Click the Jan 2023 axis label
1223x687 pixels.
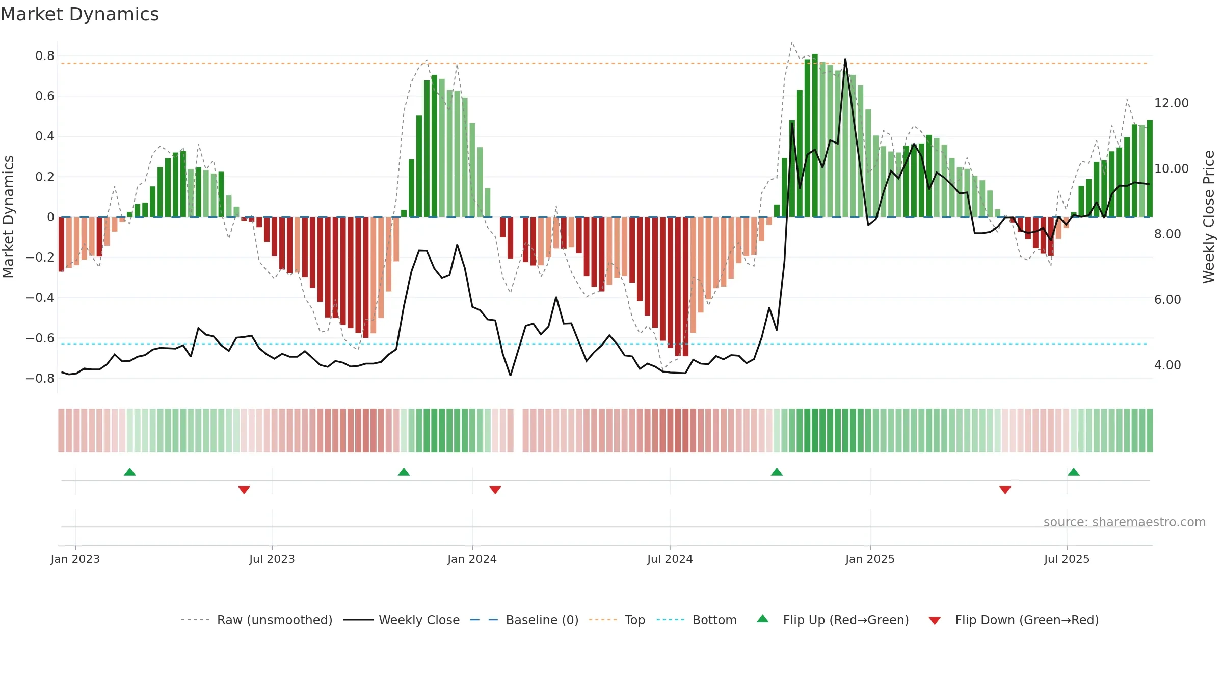click(x=75, y=559)
